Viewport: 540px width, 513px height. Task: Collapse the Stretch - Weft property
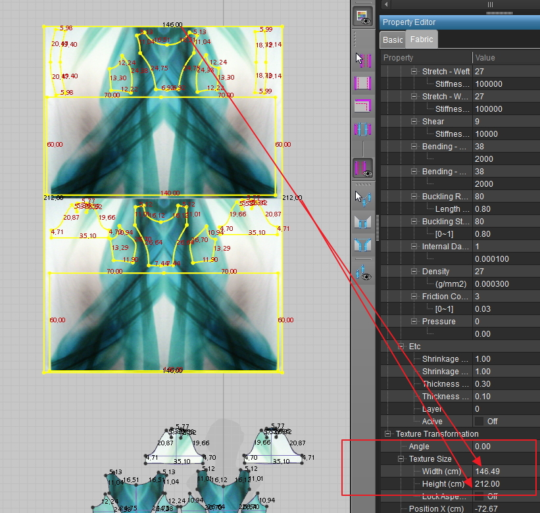pyautogui.click(x=414, y=71)
